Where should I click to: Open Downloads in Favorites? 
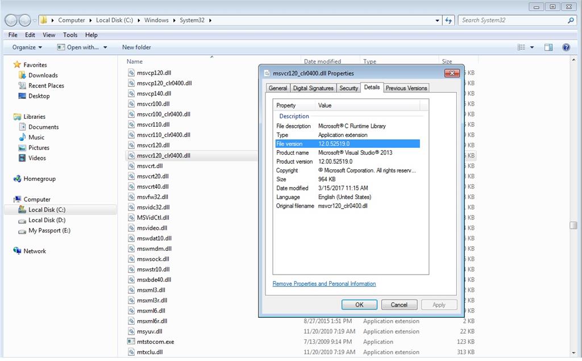[43, 75]
